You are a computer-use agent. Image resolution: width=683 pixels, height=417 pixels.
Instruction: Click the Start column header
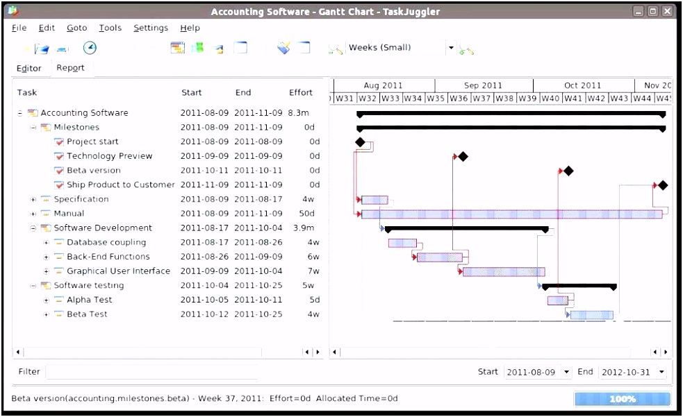click(x=192, y=92)
